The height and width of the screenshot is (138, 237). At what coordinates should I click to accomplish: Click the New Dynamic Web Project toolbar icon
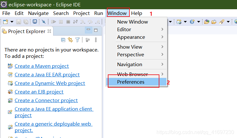[179, 22]
